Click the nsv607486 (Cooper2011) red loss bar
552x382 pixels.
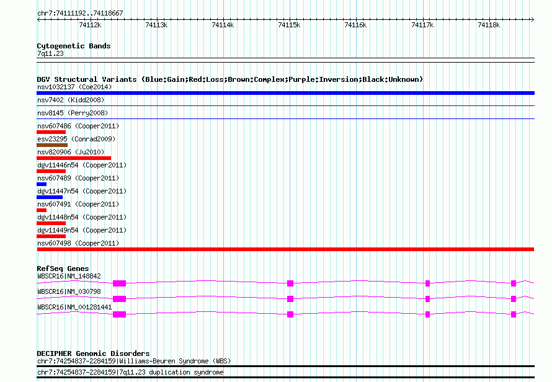click(x=51, y=132)
